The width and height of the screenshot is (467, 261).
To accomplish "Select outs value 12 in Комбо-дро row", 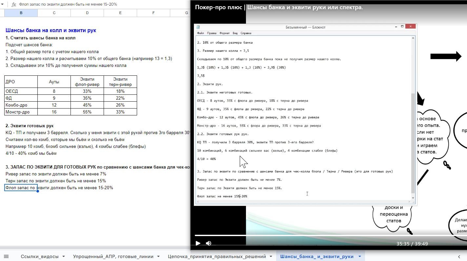I will tap(54, 105).
